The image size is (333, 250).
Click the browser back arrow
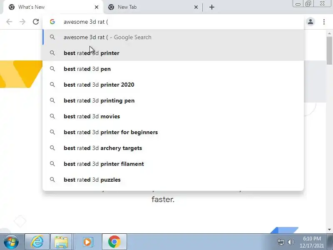tap(9, 22)
